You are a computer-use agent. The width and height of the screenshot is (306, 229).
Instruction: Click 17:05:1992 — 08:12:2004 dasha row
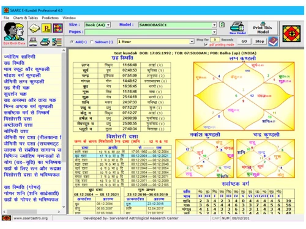click(x=122, y=152)
